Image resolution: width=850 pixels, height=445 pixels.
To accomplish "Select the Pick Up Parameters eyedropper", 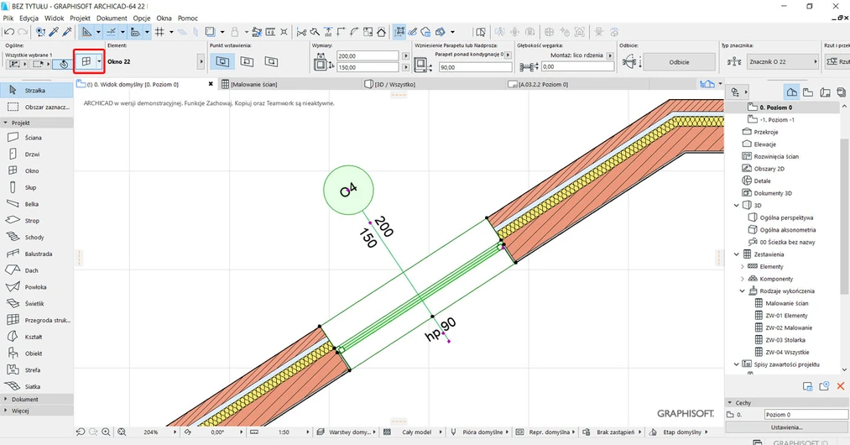I will [x=54, y=32].
